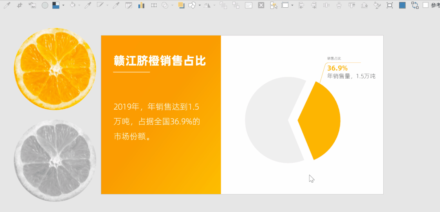Screen dimensions: 440x212
Task: Click the align right icon
Action: 314,5
